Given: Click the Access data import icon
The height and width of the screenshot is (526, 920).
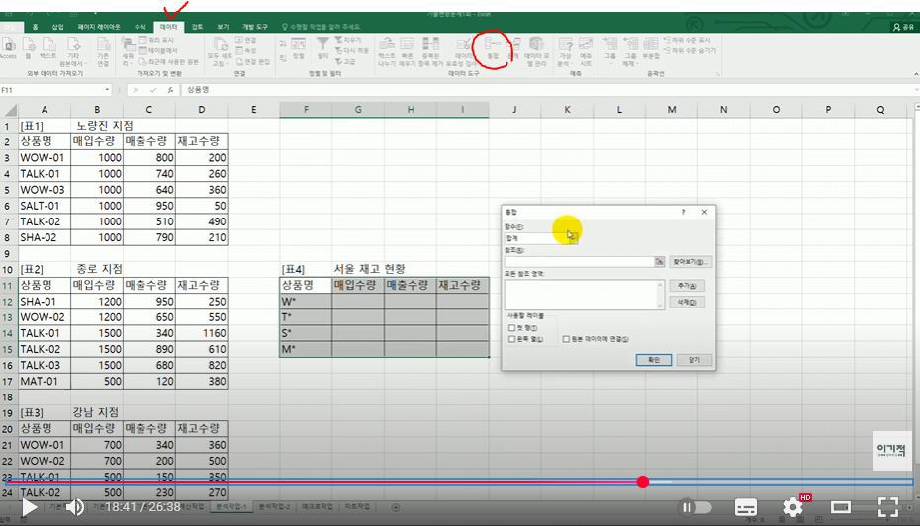Looking at the screenshot, I should coord(8,48).
